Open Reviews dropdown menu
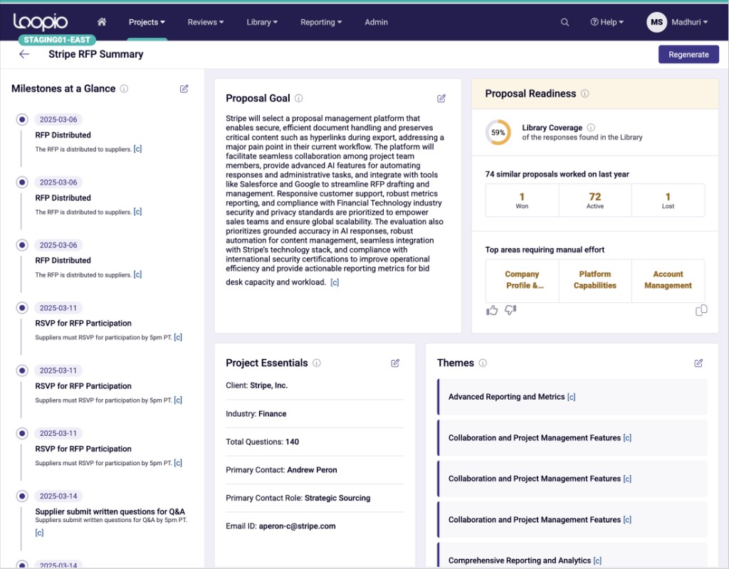This screenshot has height=569, width=729. pyautogui.click(x=206, y=22)
